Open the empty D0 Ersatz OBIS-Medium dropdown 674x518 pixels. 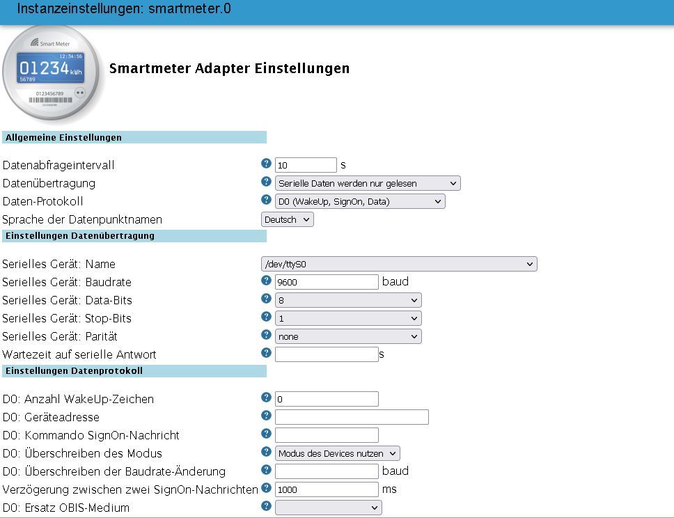329,508
